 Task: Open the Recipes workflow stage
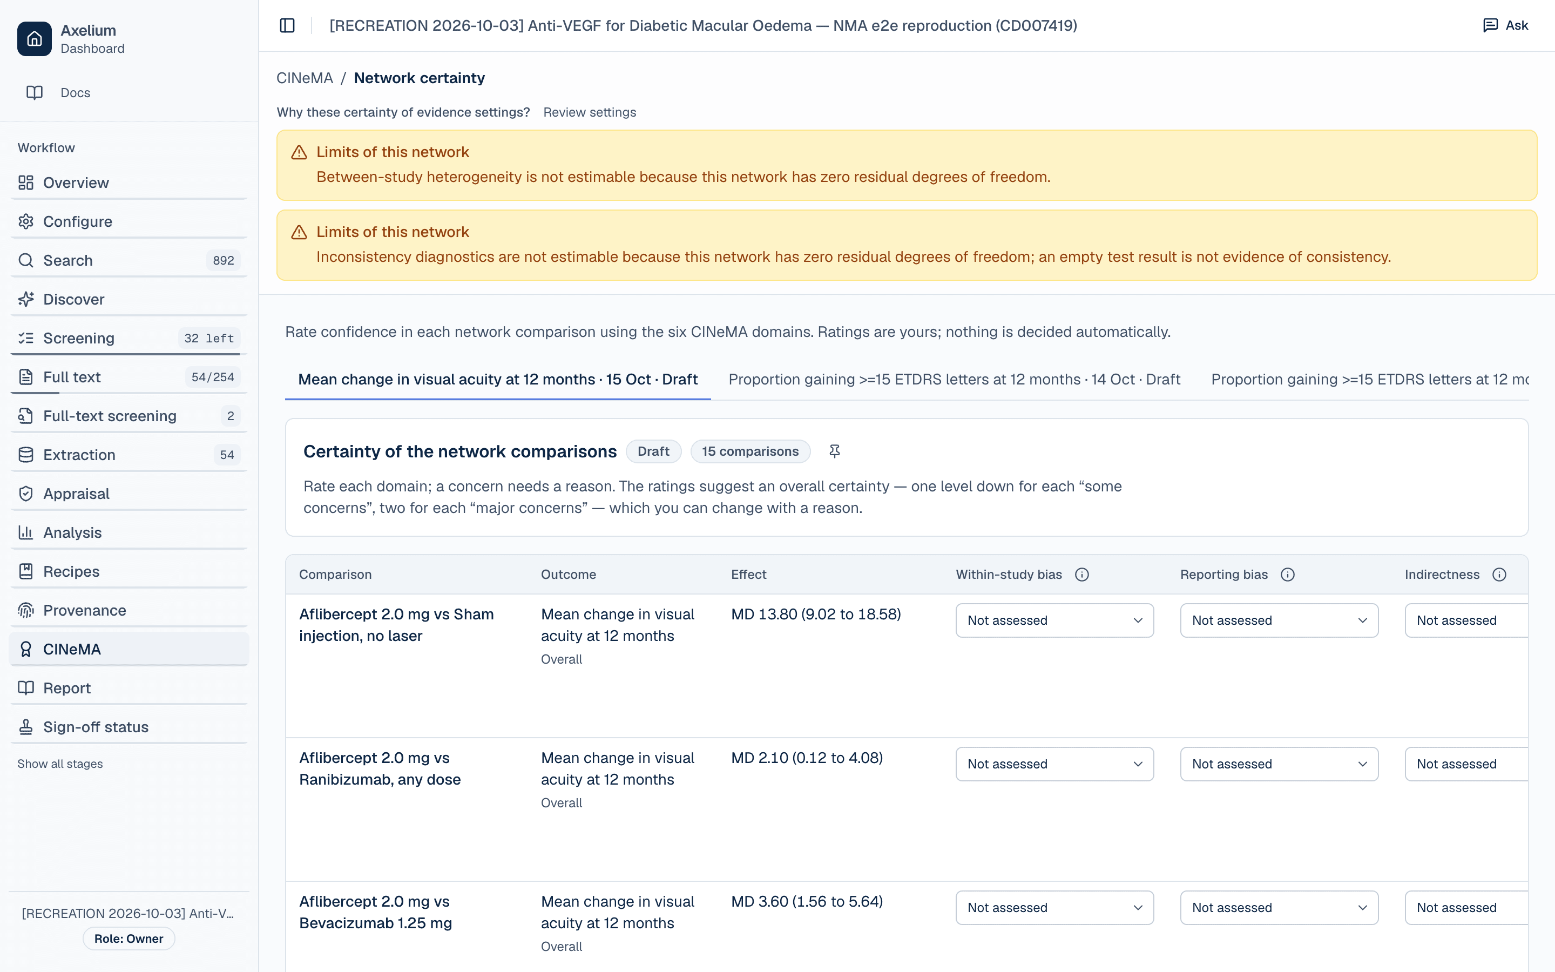(x=129, y=571)
